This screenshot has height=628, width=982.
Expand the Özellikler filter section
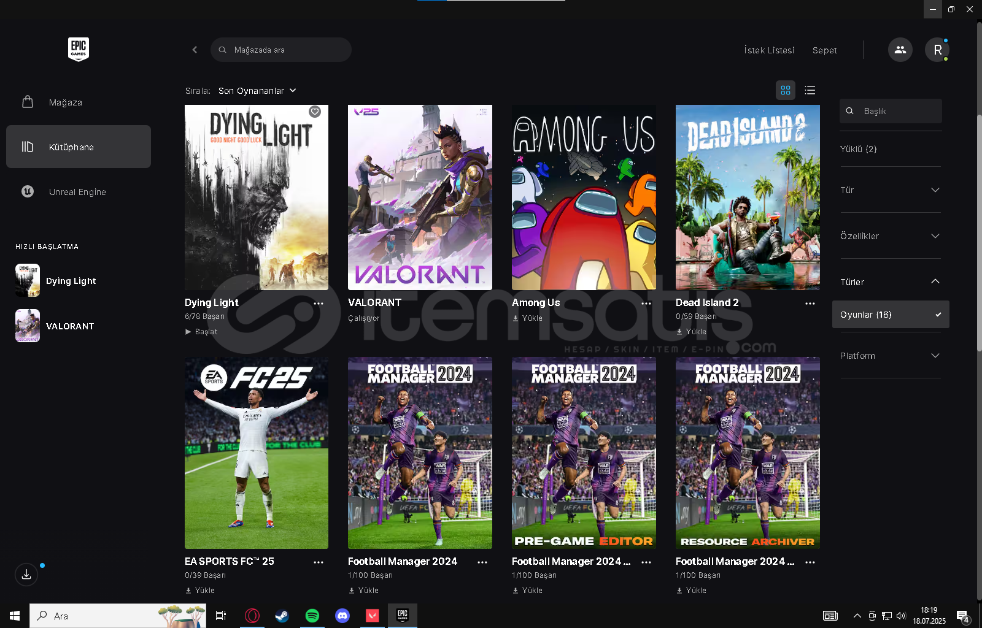[890, 236]
